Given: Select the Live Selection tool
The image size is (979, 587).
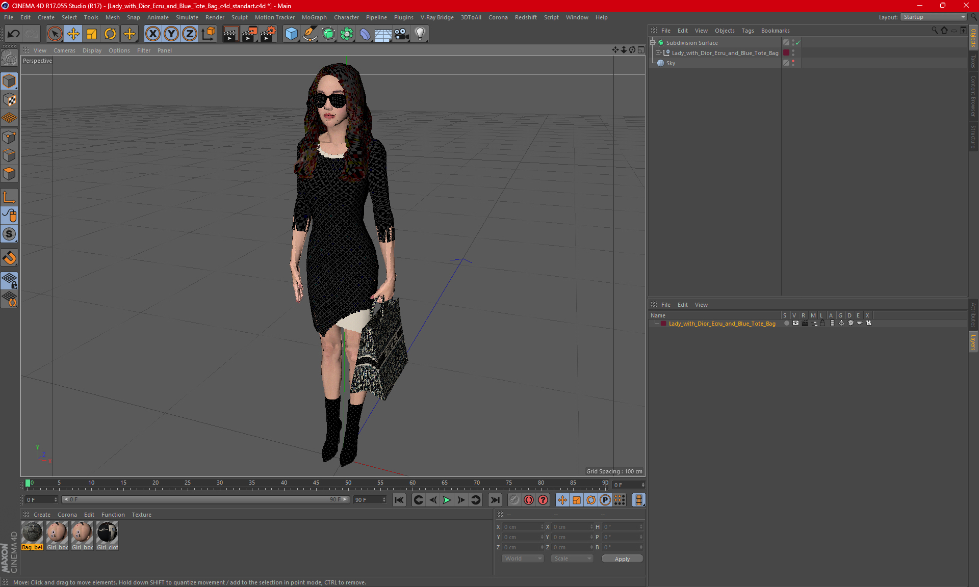Looking at the screenshot, I should [x=55, y=34].
